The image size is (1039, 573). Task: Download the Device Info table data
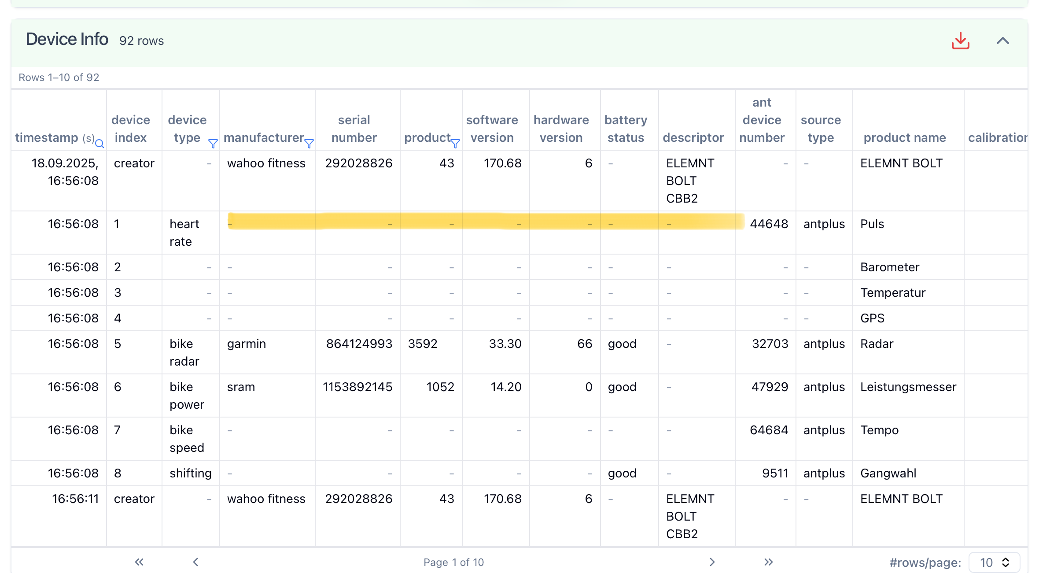(960, 41)
